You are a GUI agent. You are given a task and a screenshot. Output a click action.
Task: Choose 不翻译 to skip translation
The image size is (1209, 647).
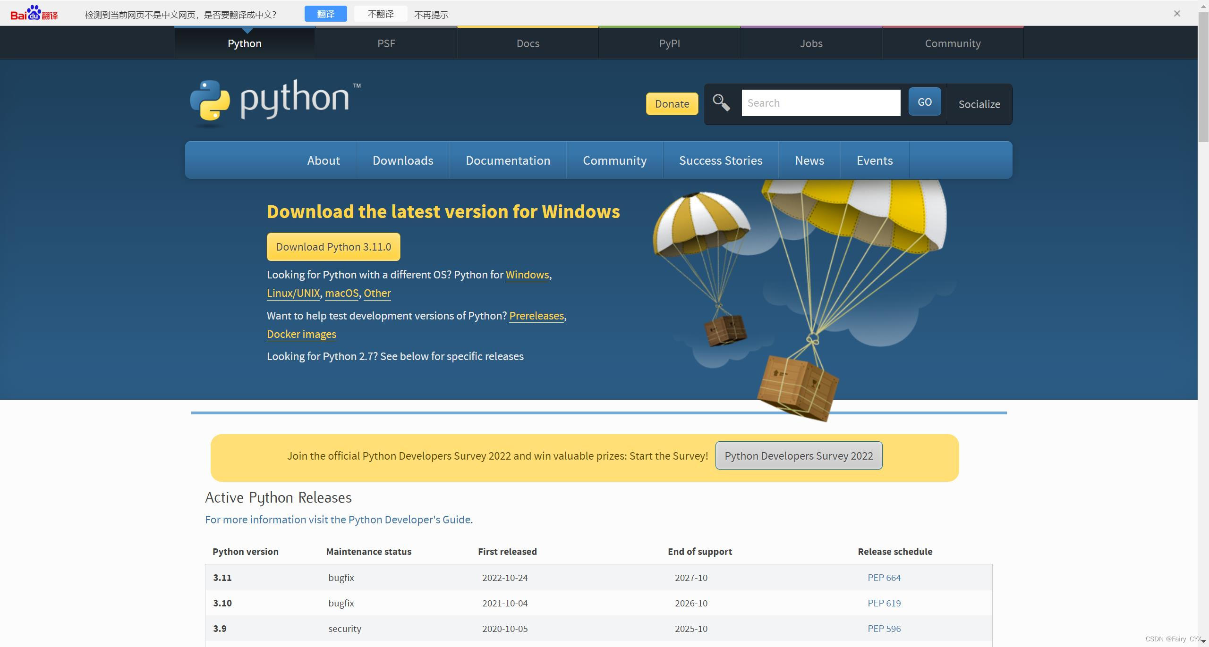click(381, 14)
